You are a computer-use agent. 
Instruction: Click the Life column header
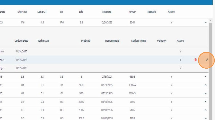(x=81, y=12)
